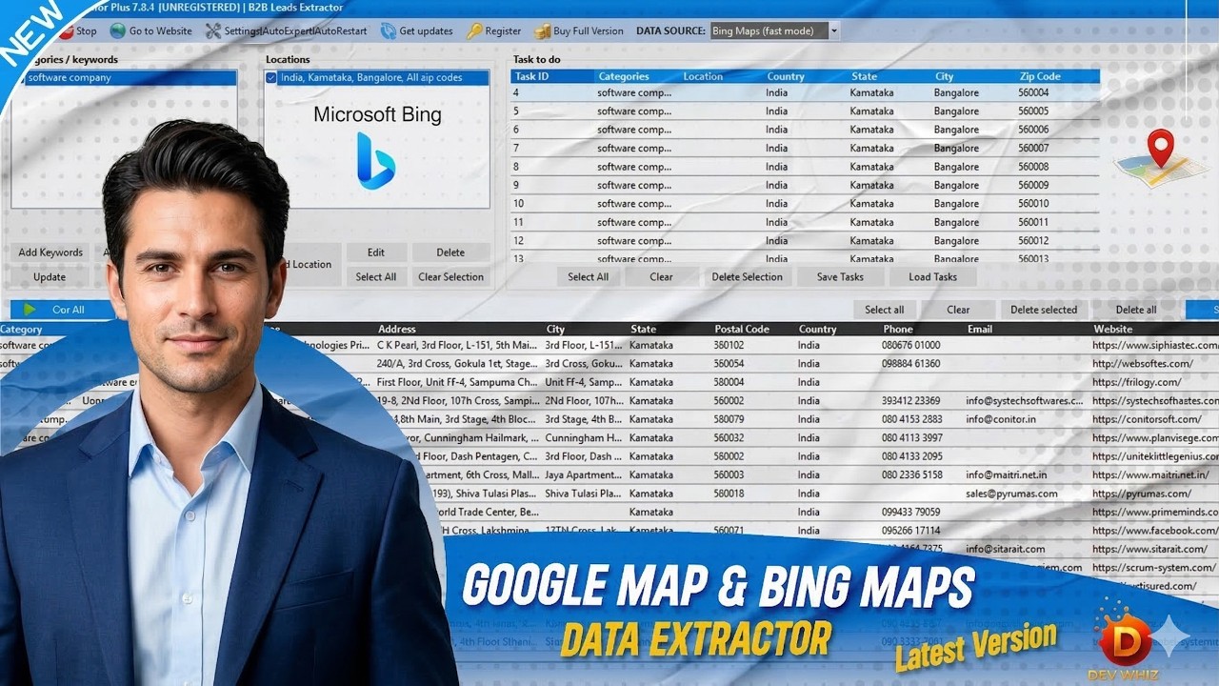Click the coins icon for Buy Full Version

pos(542,30)
